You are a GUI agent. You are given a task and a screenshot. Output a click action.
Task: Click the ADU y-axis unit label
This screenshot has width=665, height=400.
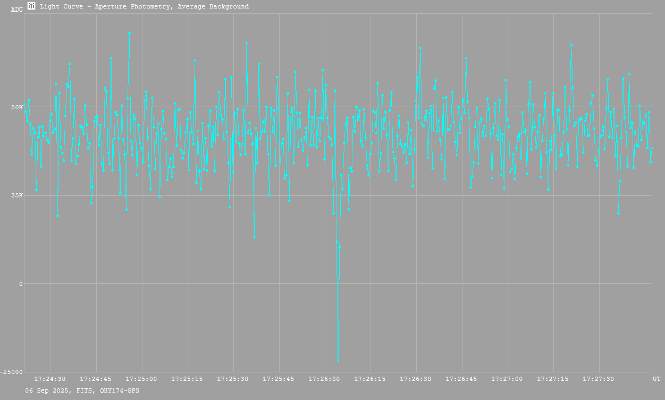[x=16, y=10]
